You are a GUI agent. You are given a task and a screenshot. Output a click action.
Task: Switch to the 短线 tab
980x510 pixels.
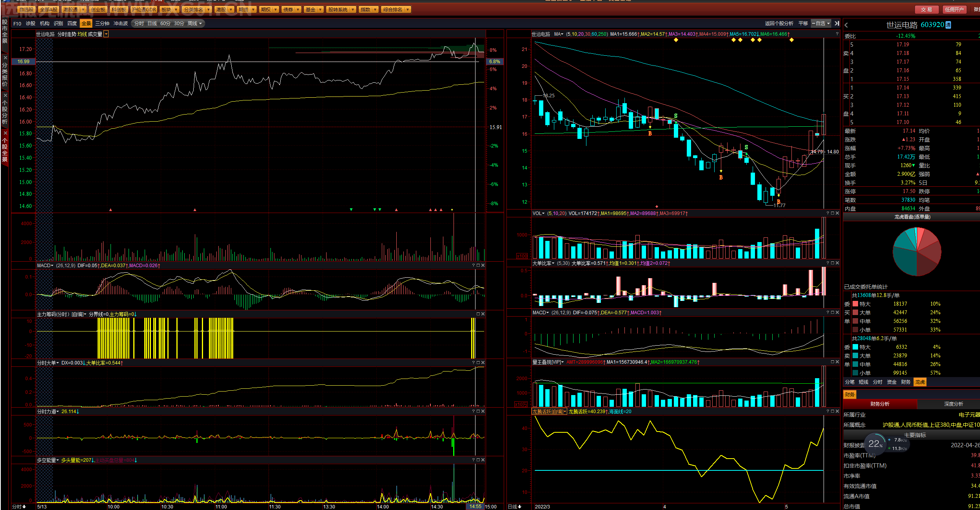click(x=864, y=382)
